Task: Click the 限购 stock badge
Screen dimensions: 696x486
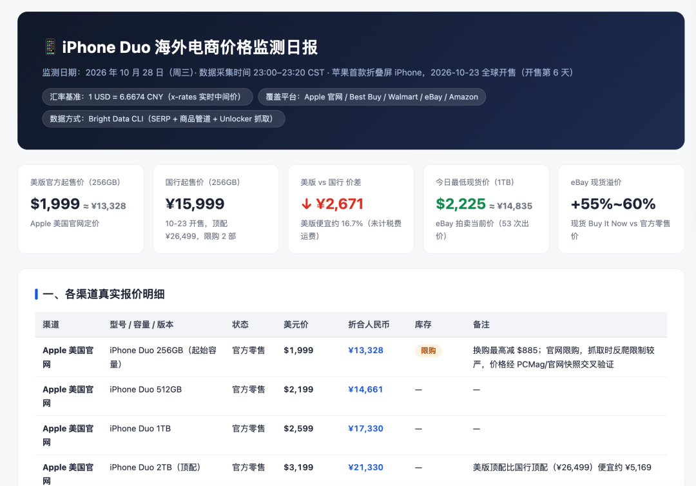Action: (429, 351)
